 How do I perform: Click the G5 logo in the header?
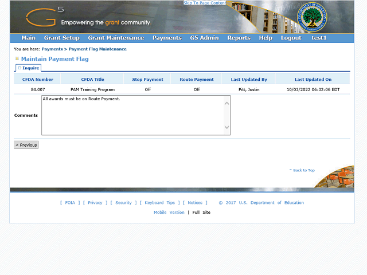[x=45, y=17]
